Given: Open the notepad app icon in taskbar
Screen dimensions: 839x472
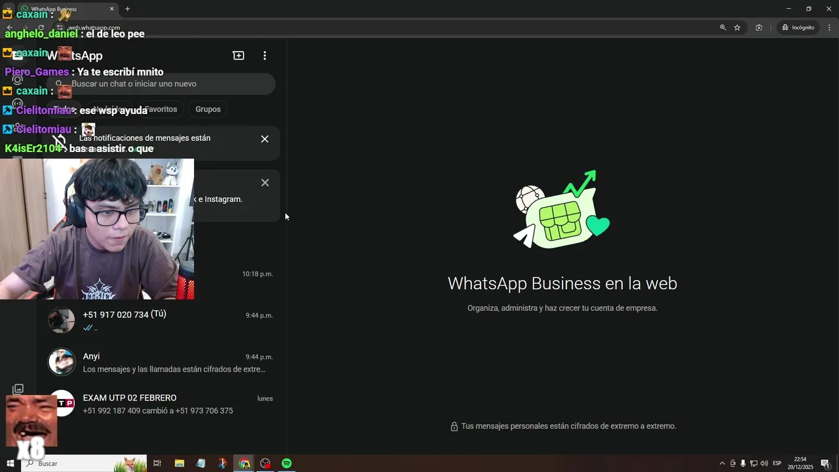Looking at the screenshot, I should pyautogui.click(x=201, y=463).
